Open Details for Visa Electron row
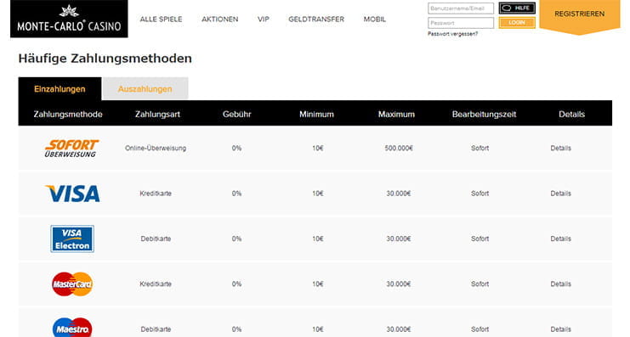 (x=560, y=239)
